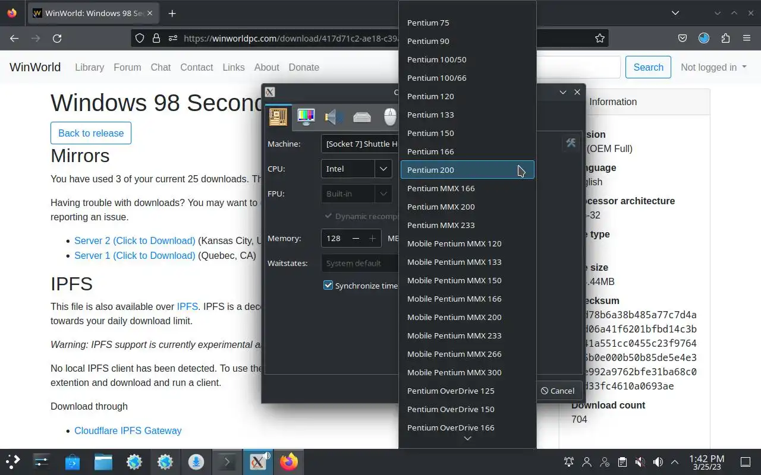This screenshot has width=761, height=475.
Task: Open System Settings sliders icon in taskbar
Action: (x=41, y=462)
